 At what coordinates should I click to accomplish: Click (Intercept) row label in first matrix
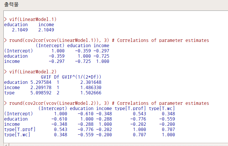pos(18,51)
